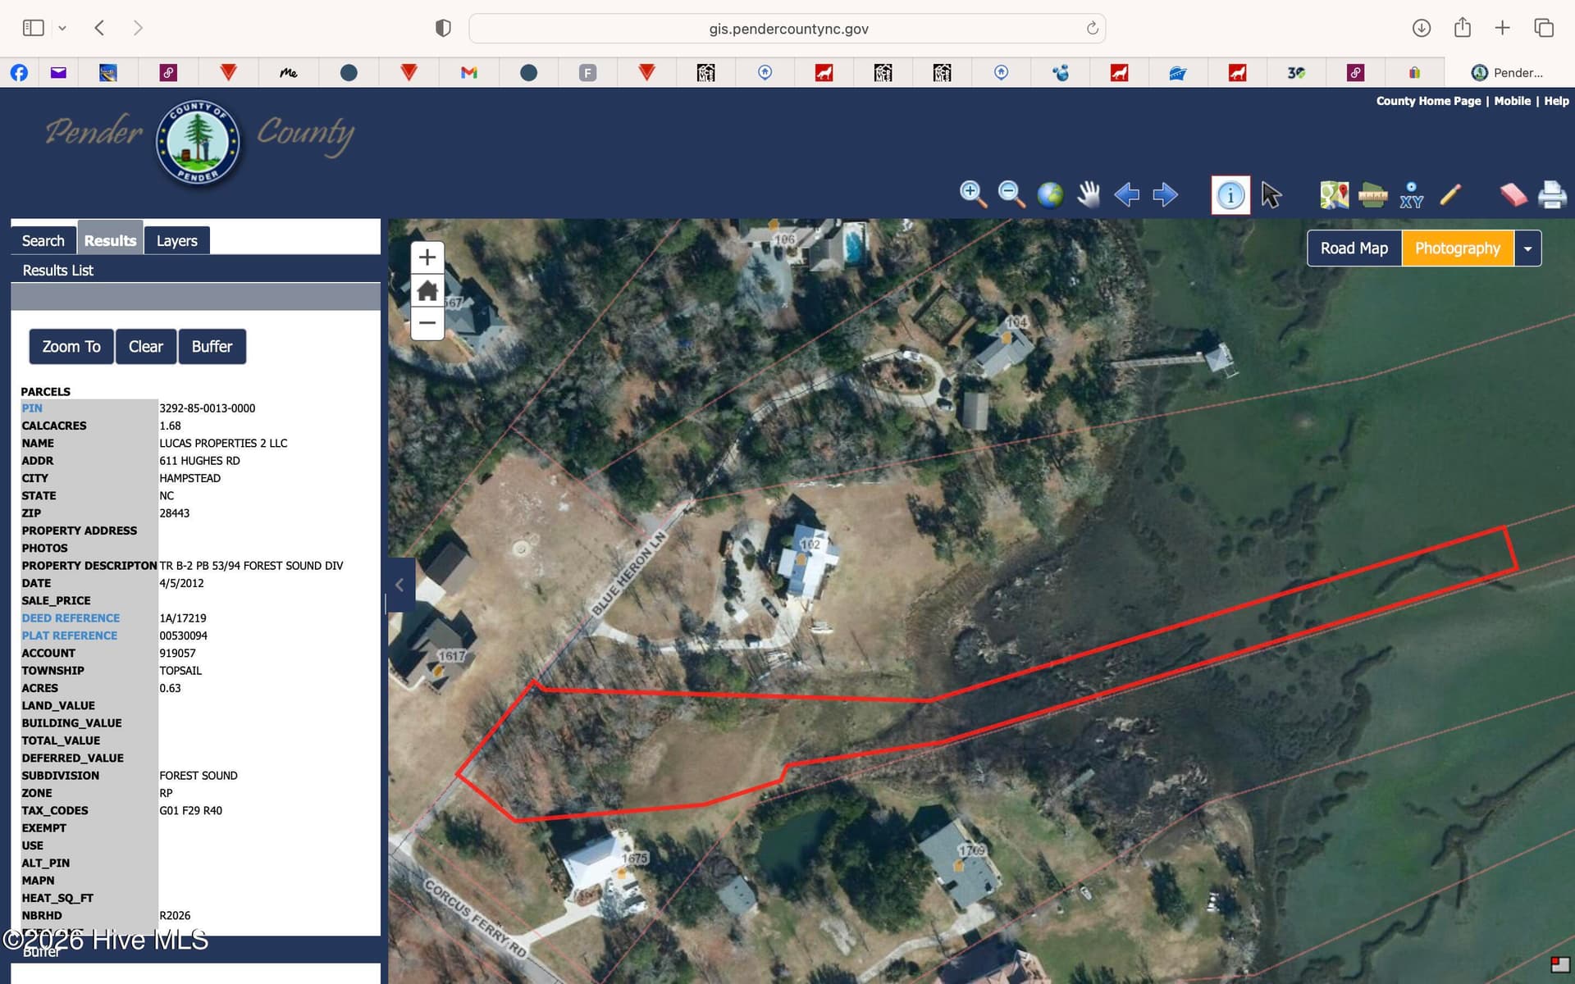Select Photography basemap
Image resolution: width=1575 pixels, height=984 pixels.
point(1458,248)
